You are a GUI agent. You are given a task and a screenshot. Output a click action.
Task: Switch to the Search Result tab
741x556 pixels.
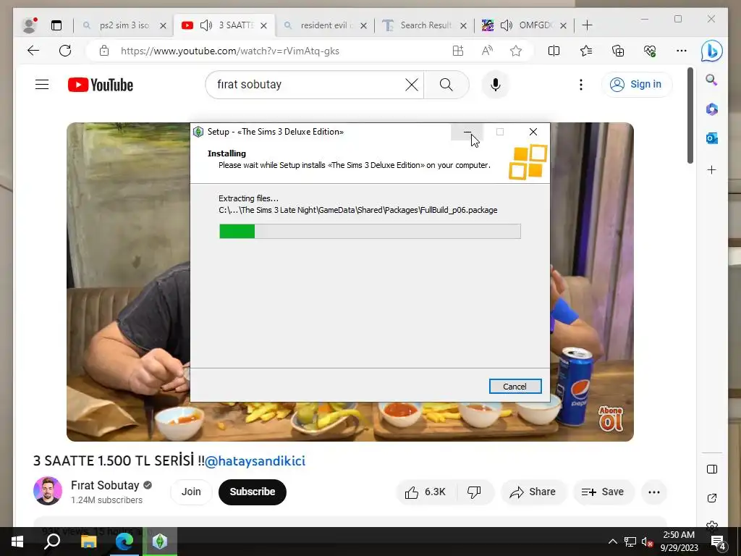[x=425, y=25]
